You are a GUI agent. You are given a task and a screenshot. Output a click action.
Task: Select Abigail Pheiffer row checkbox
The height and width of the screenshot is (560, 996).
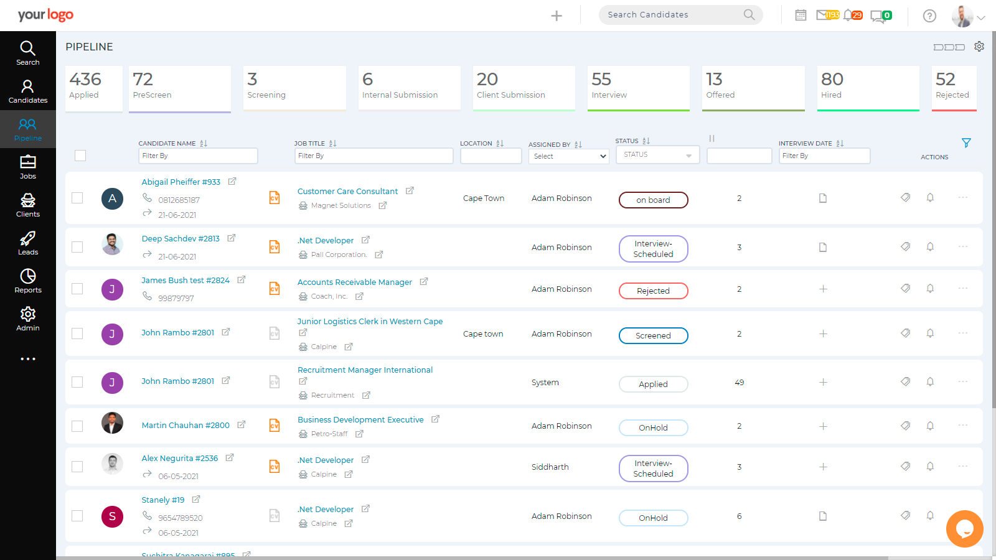pyautogui.click(x=77, y=198)
